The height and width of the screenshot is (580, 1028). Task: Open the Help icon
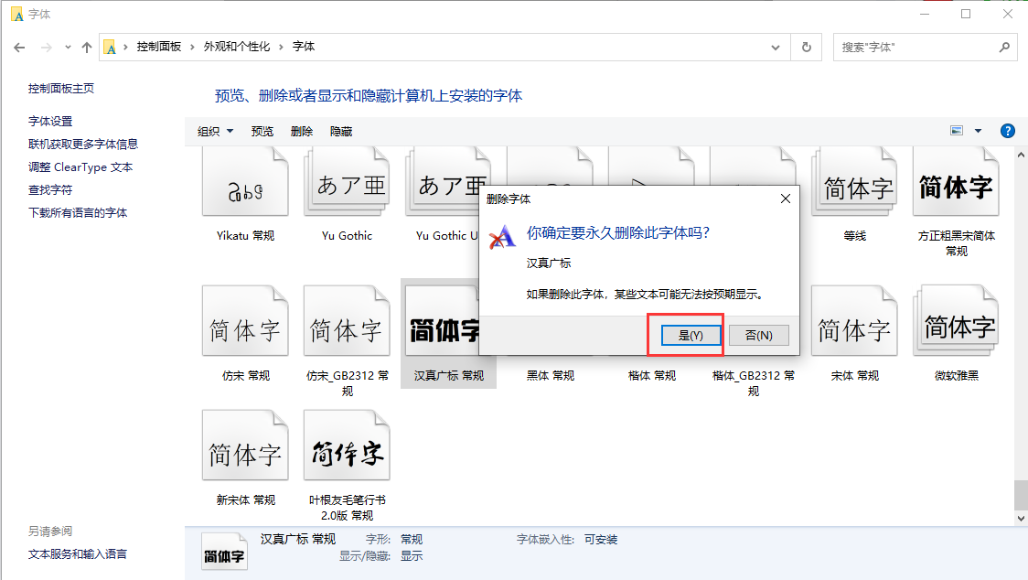click(1008, 131)
